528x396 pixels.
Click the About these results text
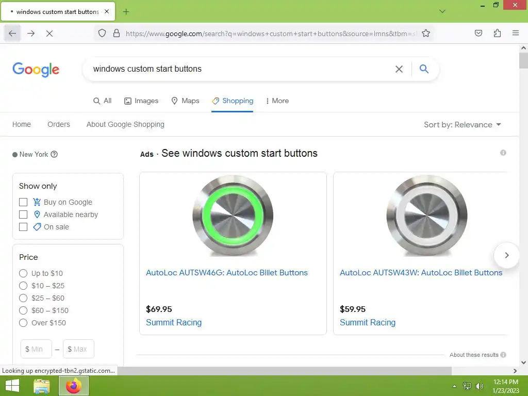pyautogui.click(x=474, y=355)
